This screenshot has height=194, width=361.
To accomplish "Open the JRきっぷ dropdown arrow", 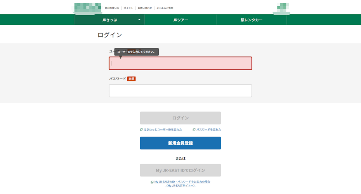I will point(139,20).
